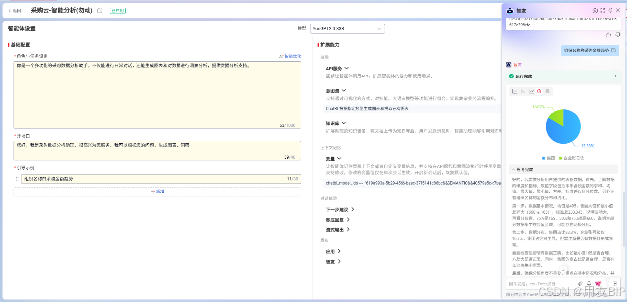Viewport: 627px width, 302px height.
Task: Switch chart to vertical bar chart
Action: coord(514,91)
